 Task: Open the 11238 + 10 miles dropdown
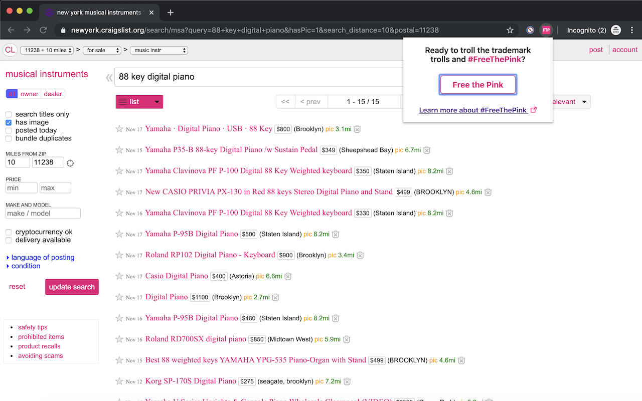pyautogui.click(x=47, y=50)
